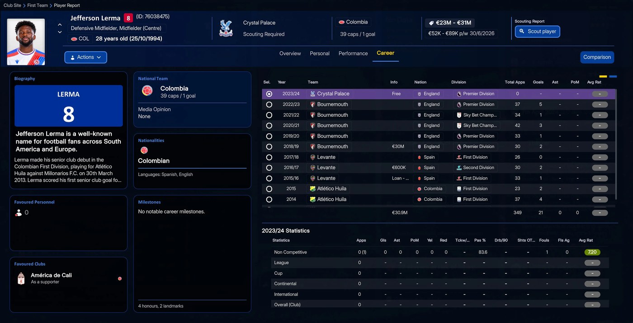
Task: Click Jefferson Lerma's player photo
Action: (x=26, y=42)
